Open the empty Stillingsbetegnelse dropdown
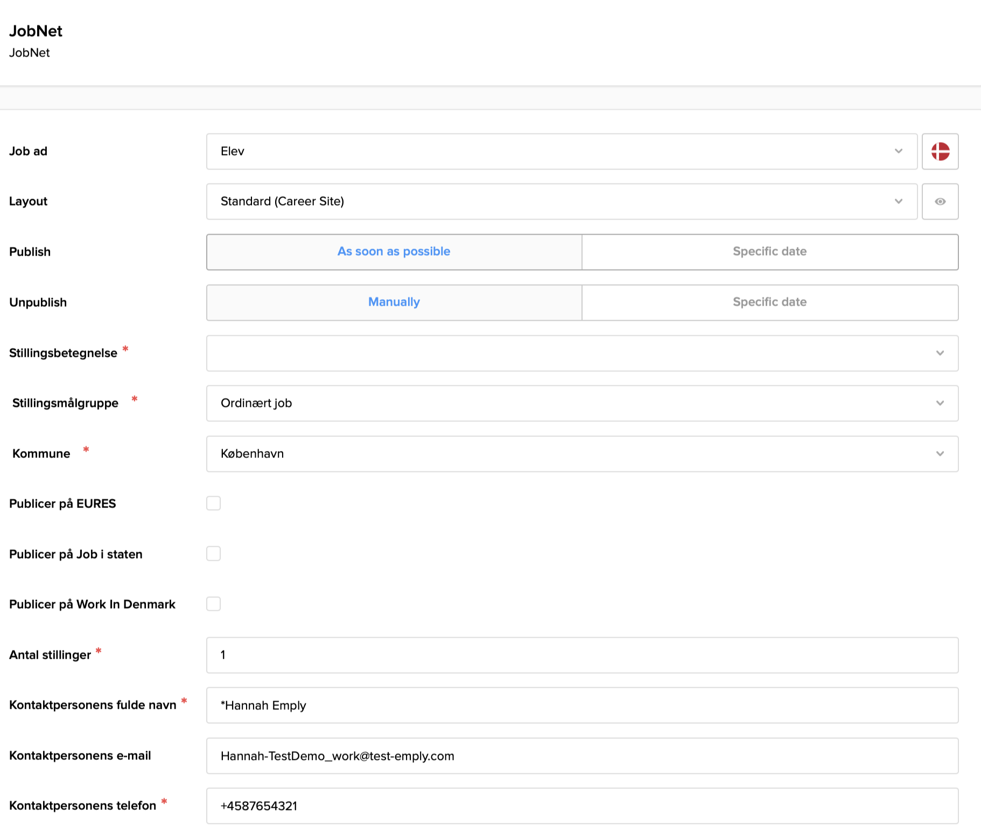This screenshot has width=981, height=832. pyautogui.click(x=581, y=353)
